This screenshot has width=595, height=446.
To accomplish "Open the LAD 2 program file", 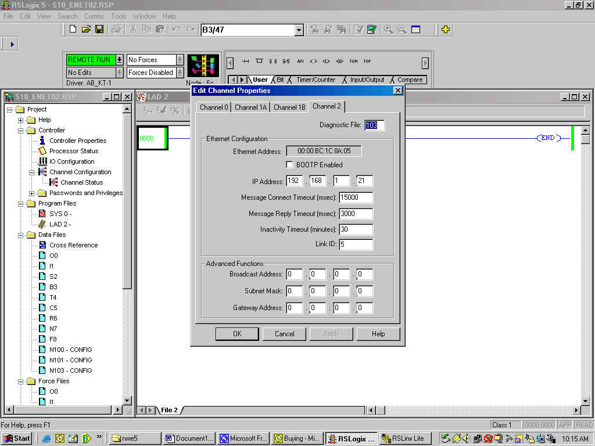I will 60,224.
